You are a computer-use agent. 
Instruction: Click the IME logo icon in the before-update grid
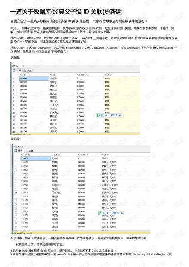click(98, 115)
